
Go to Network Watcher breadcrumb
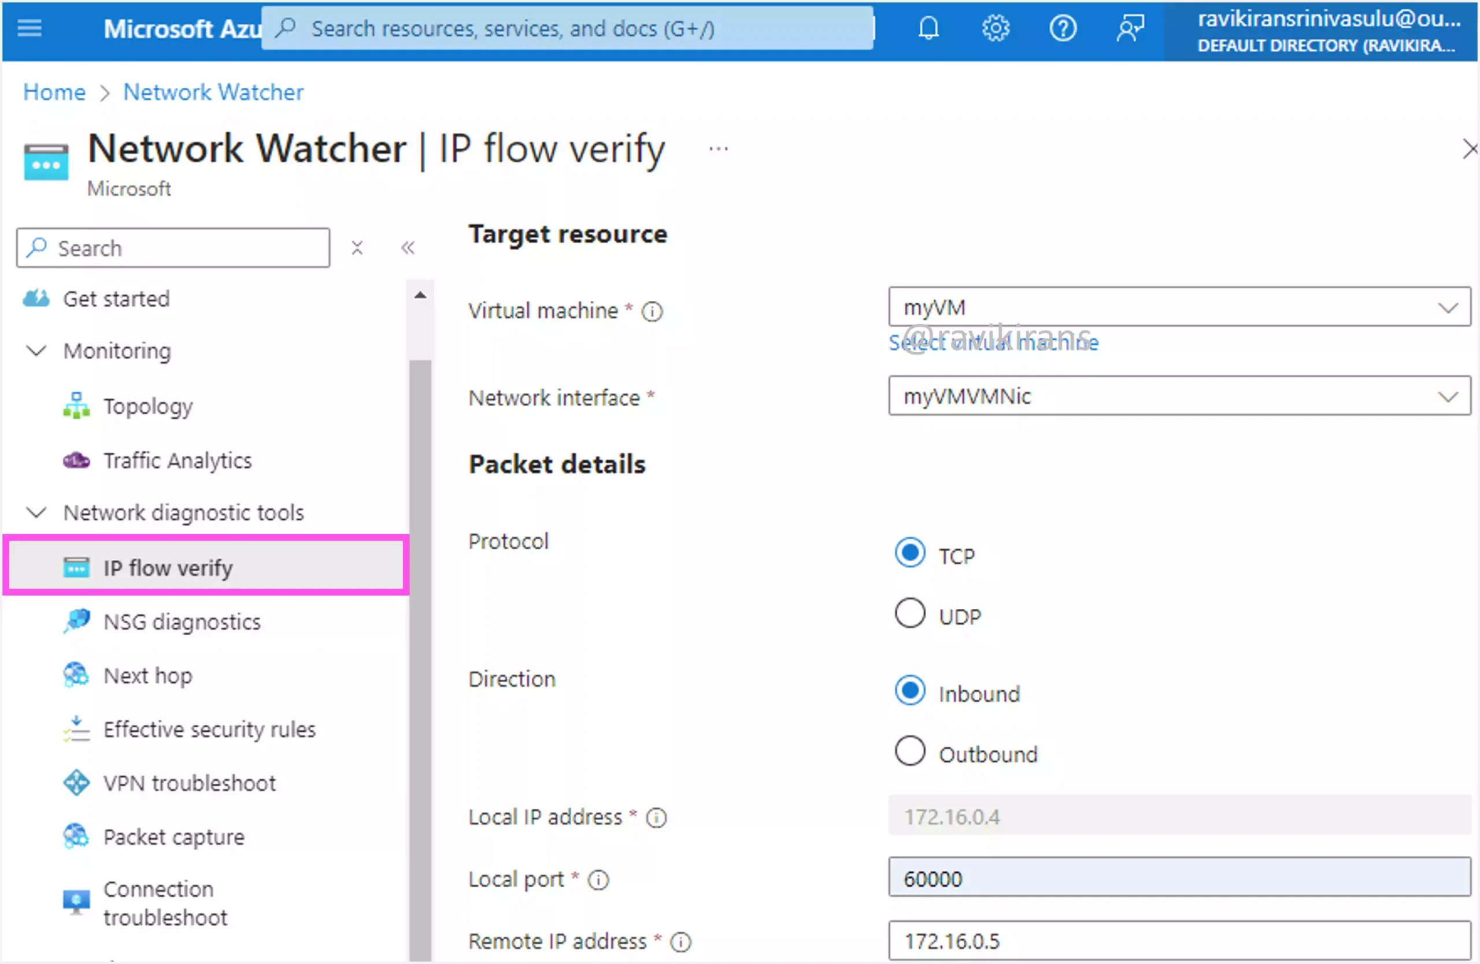click(213, 92)
